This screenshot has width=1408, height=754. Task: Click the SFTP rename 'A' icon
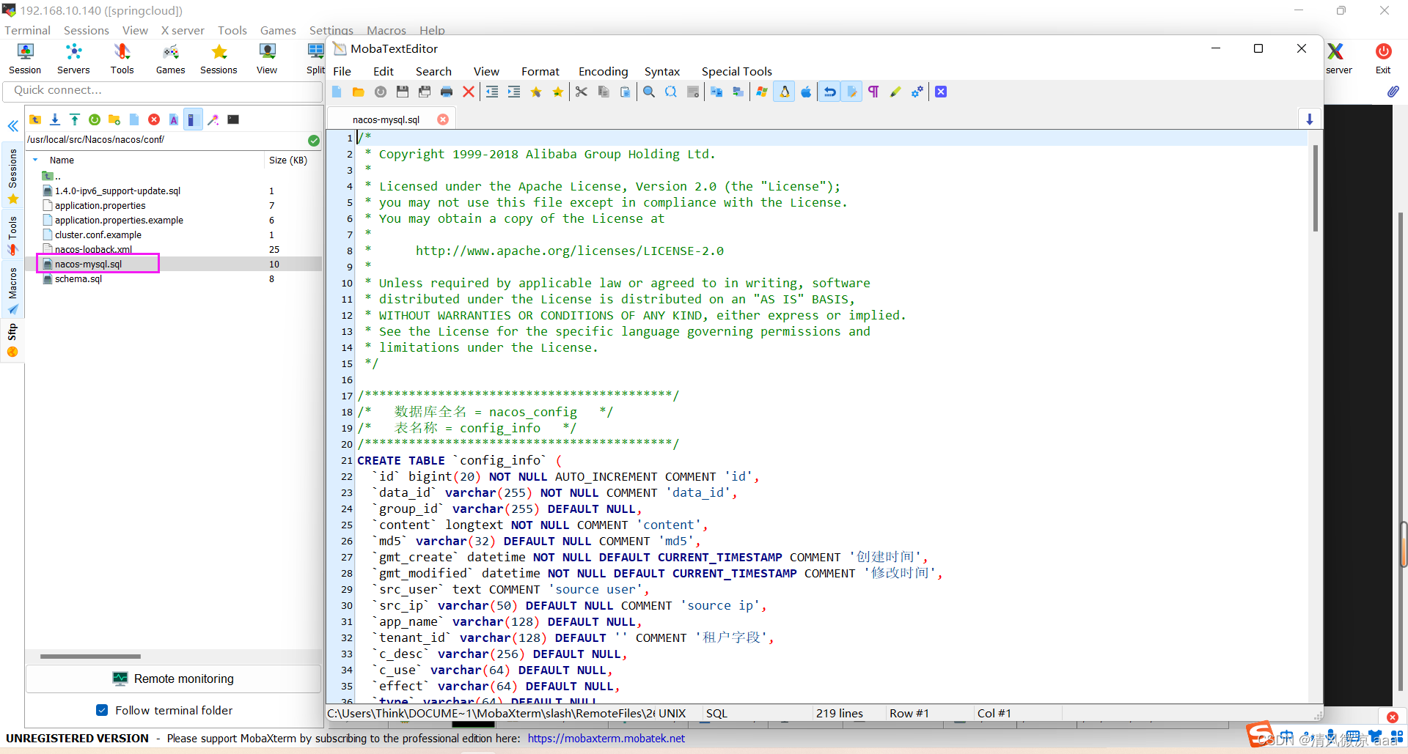(174, 119)
